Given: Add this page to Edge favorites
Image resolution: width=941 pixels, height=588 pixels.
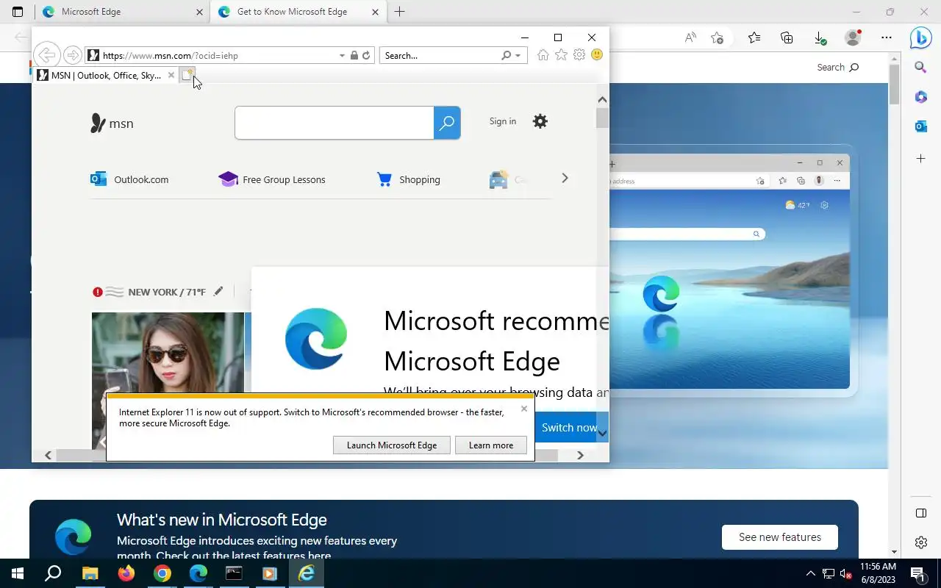Looking at the screenshot, I should [x=718, y=37].
